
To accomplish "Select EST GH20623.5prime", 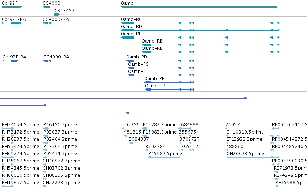I will coord(245,154).
